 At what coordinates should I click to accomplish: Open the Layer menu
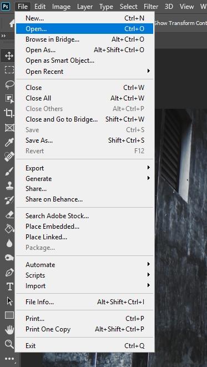[85, 7]
